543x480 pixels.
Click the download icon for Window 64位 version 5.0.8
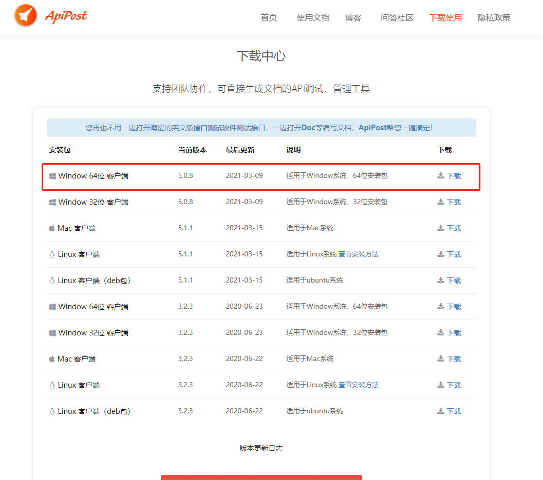tap(440, 175)
